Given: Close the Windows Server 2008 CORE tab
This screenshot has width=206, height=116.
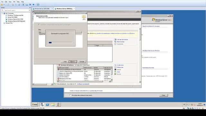Looking at the screenshot, I should point(52,9).
